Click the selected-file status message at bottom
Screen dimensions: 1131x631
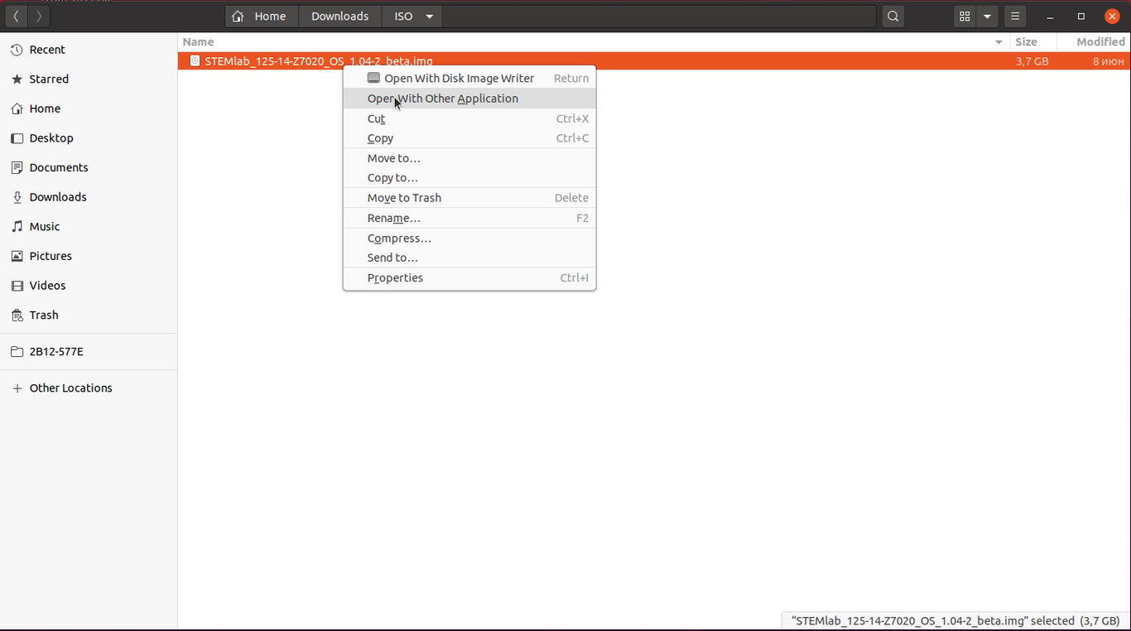(955, 621)
